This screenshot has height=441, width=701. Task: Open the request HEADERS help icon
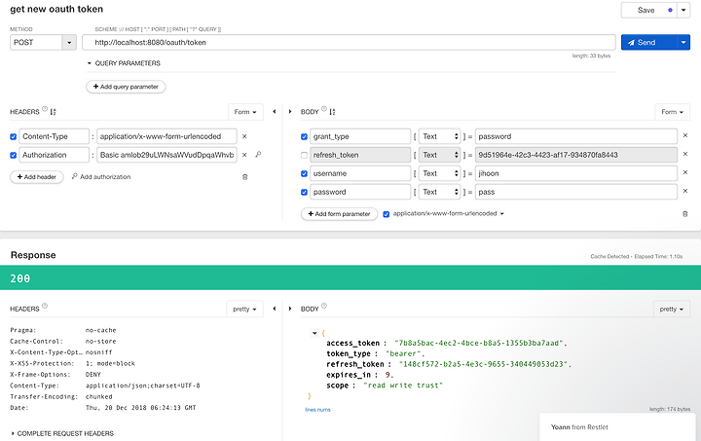(45, 109)
